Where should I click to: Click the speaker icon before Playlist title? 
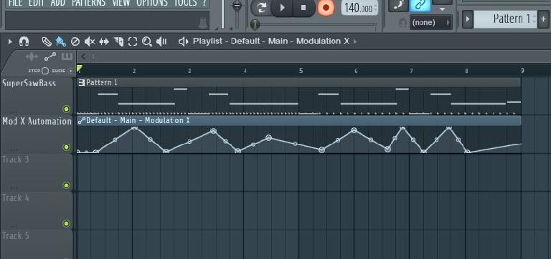(x=183, y=41)
